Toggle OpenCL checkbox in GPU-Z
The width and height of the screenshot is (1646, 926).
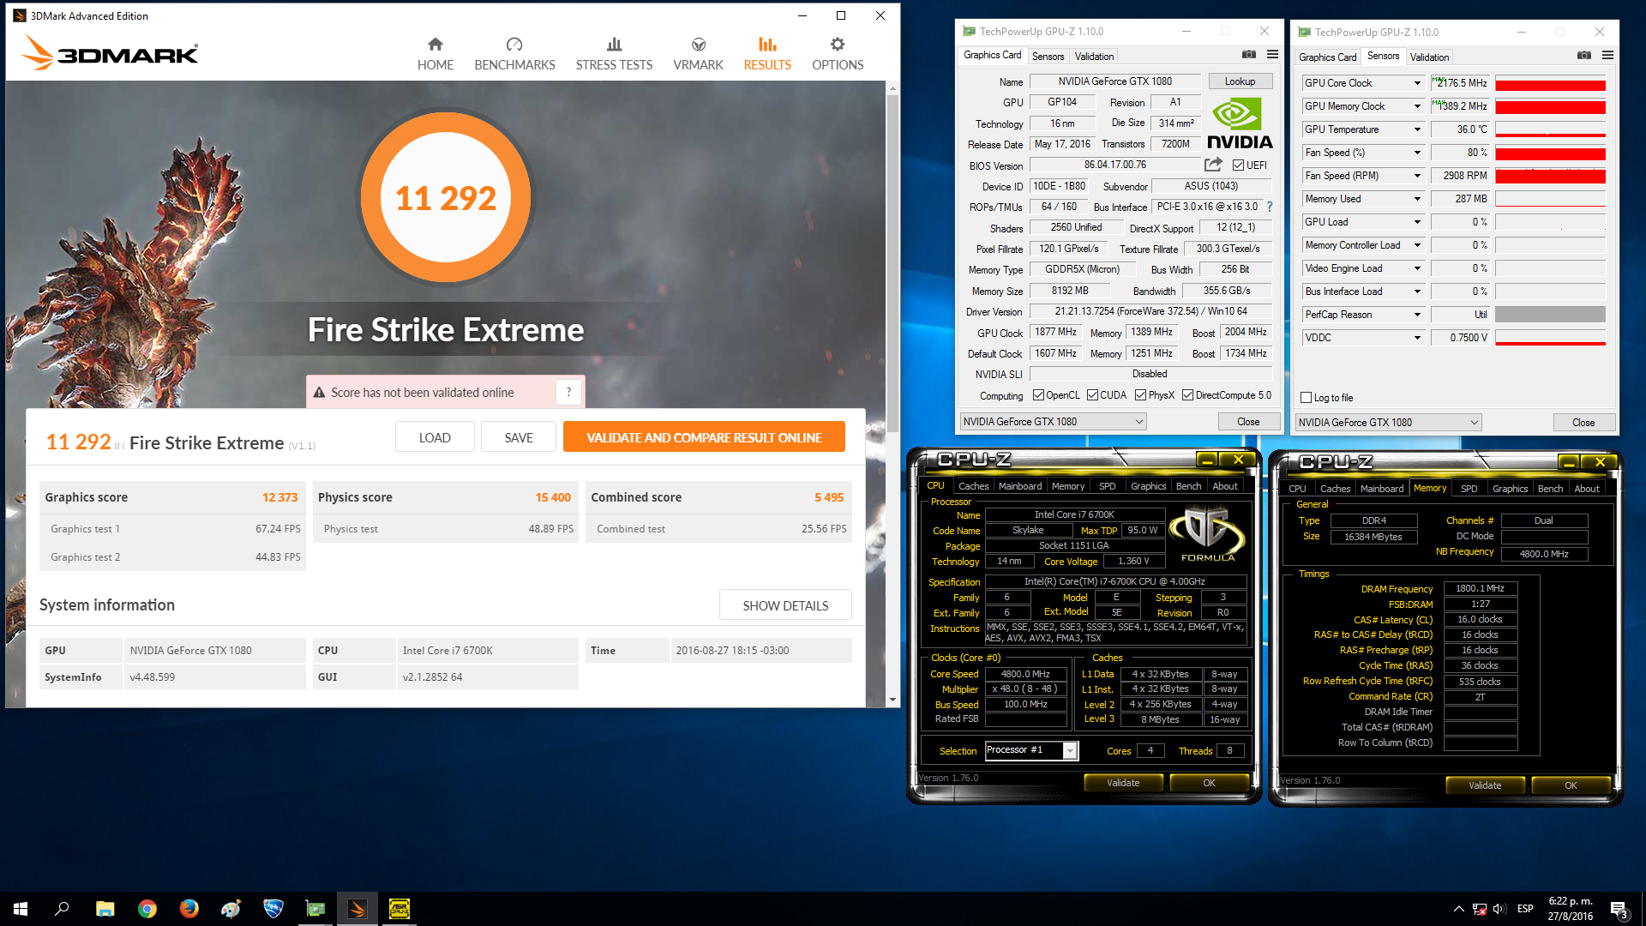(1038, 395)
